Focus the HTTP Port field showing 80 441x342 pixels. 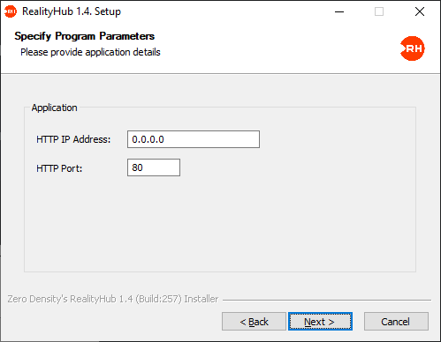tap(154, 167)
